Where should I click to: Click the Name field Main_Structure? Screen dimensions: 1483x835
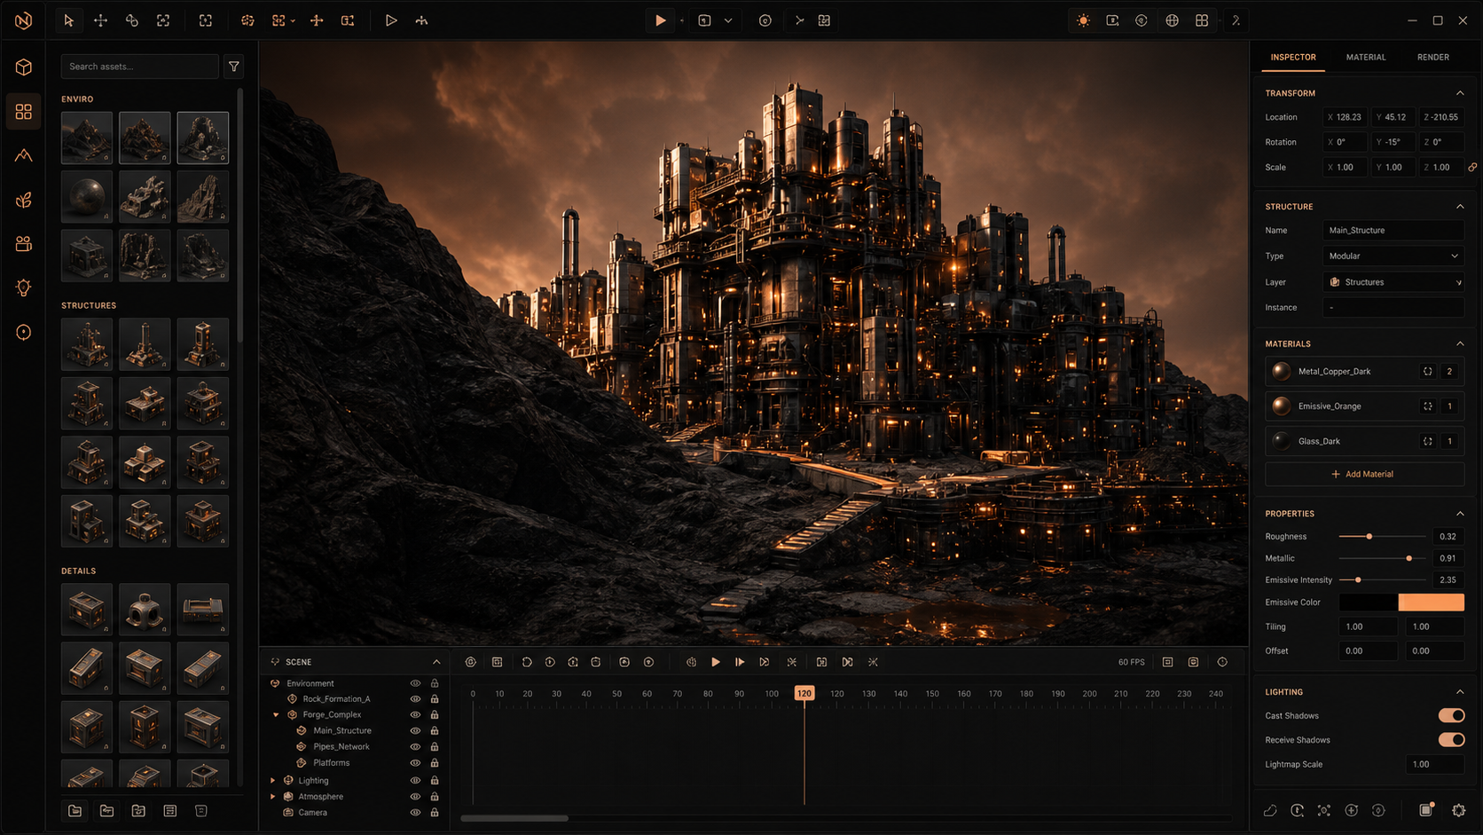(x=1393, y=231)
